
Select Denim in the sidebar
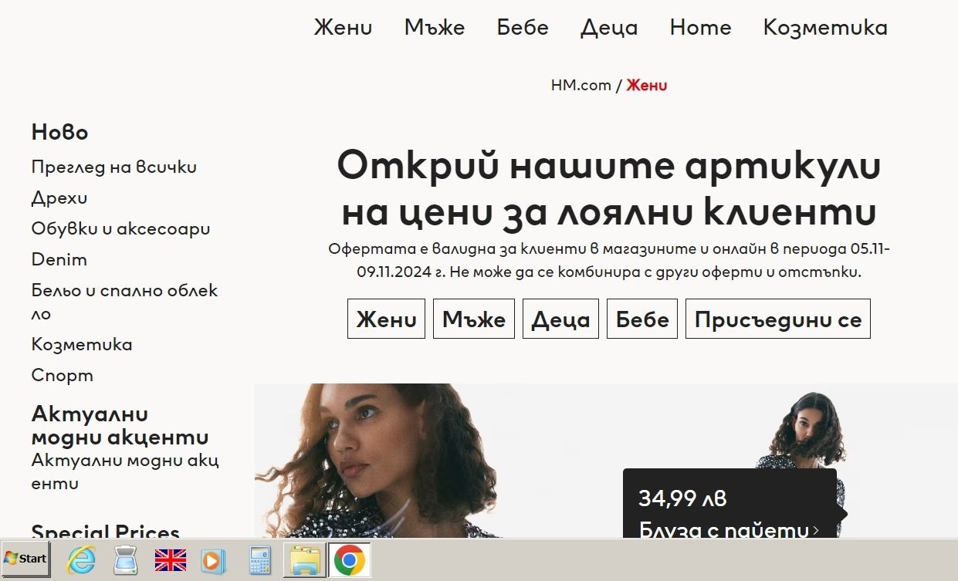(x=59, y=259)
